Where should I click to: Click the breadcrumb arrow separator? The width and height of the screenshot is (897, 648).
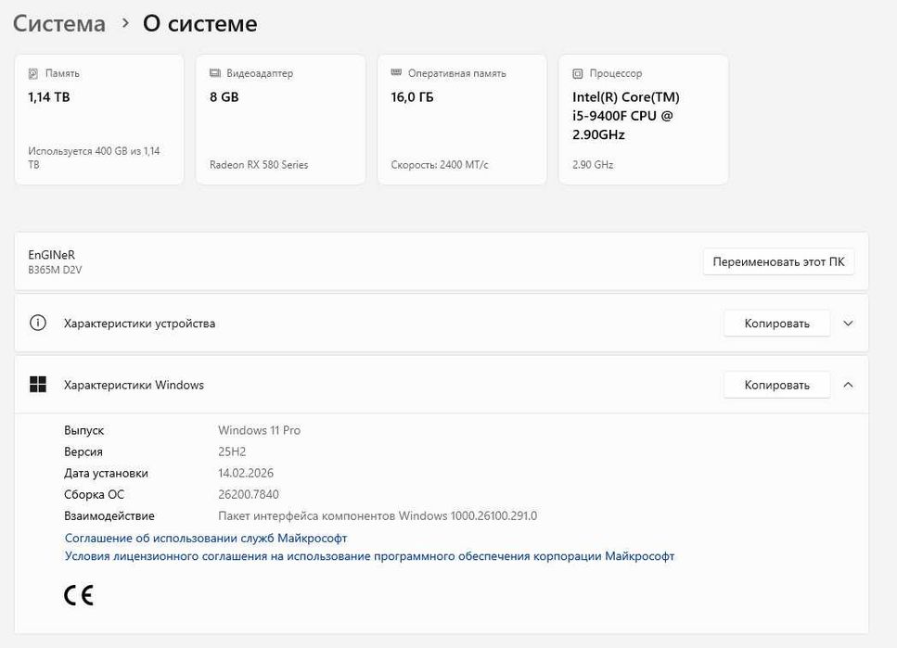click(124, 23)
